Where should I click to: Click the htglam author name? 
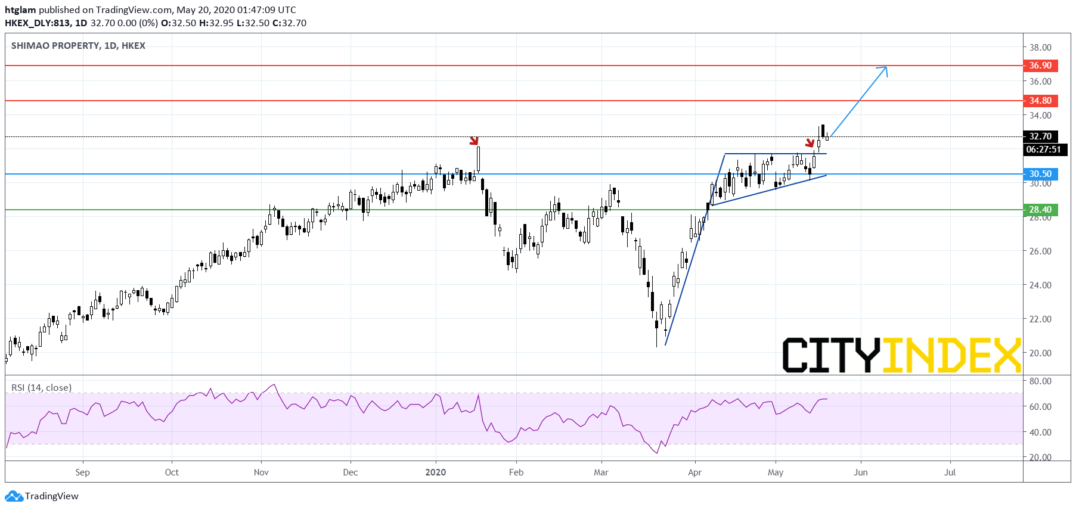coord(20,10)
